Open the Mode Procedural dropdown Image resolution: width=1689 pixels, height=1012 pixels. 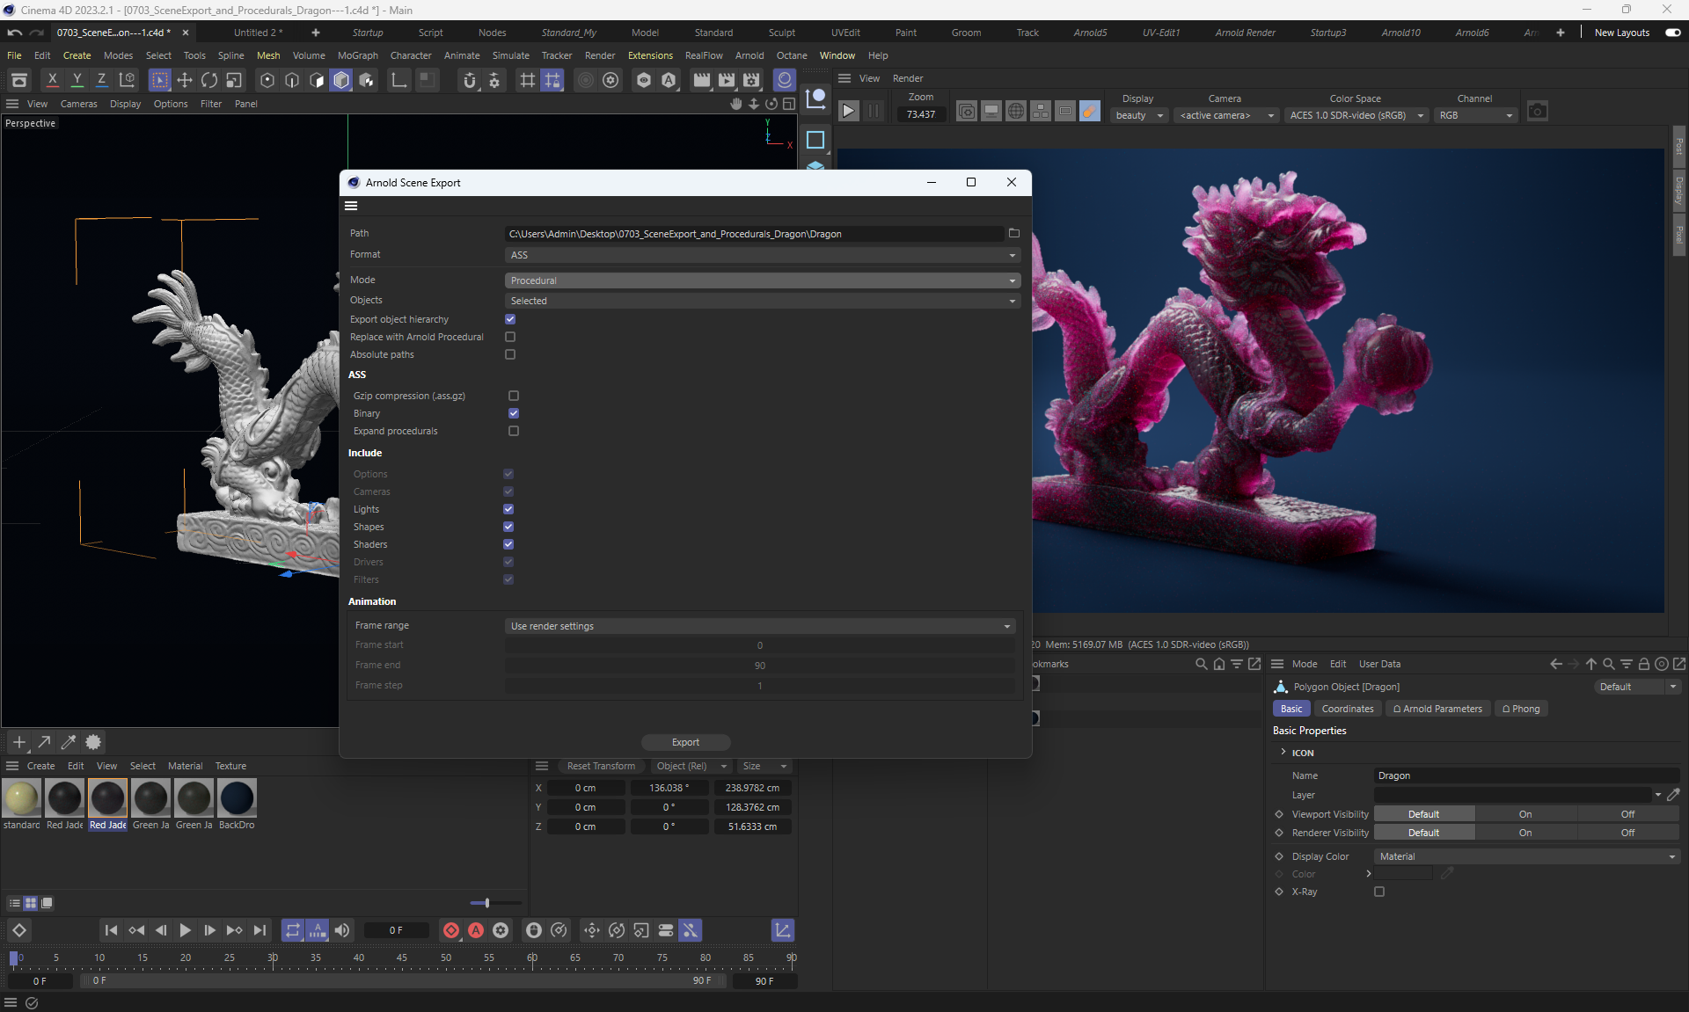762,281
